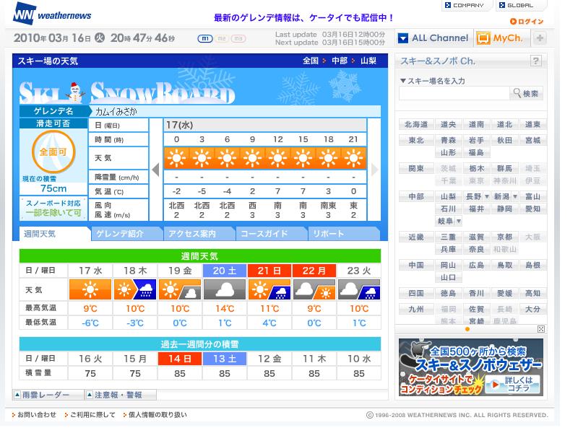Select 青森 prefecture
This screenshot has height=433, width=578.
click(448, 140)
